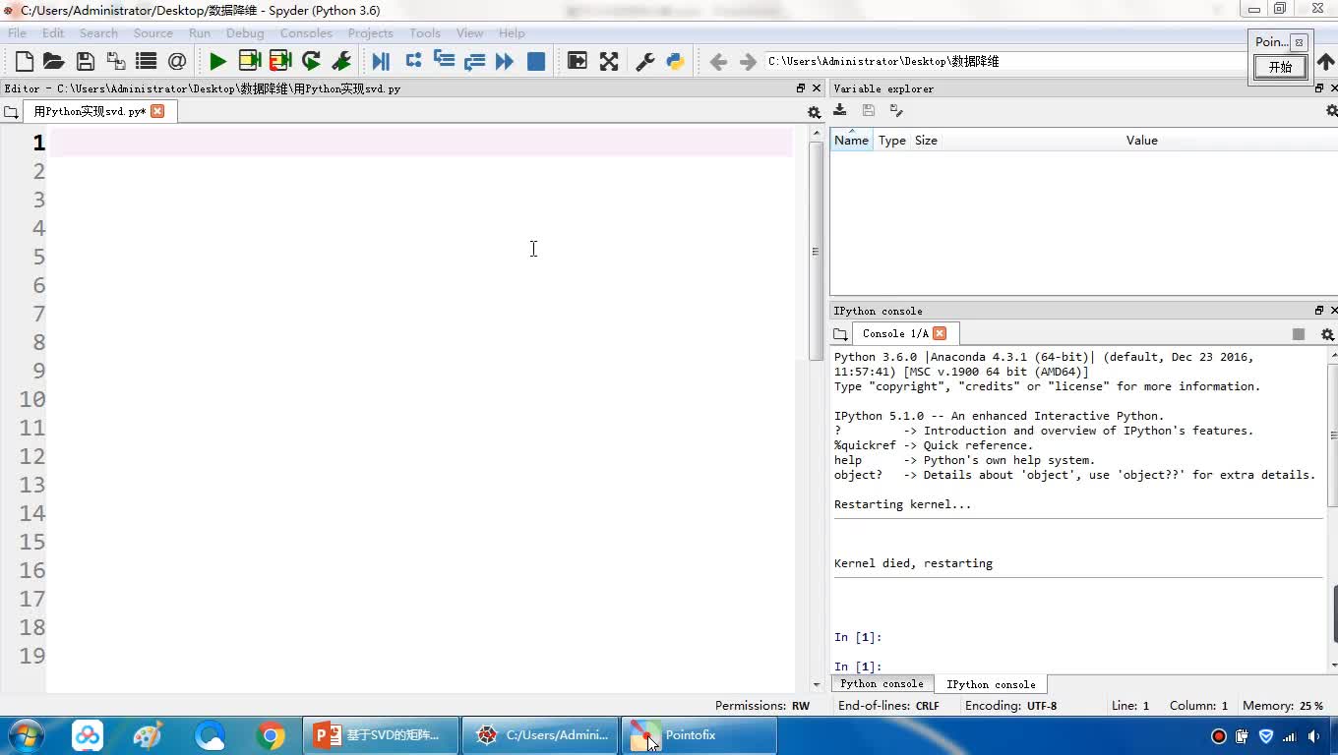Click the 开始 button in Pointofix
The height and width of the screenshot is (755, 1338).
(1280, 67)
